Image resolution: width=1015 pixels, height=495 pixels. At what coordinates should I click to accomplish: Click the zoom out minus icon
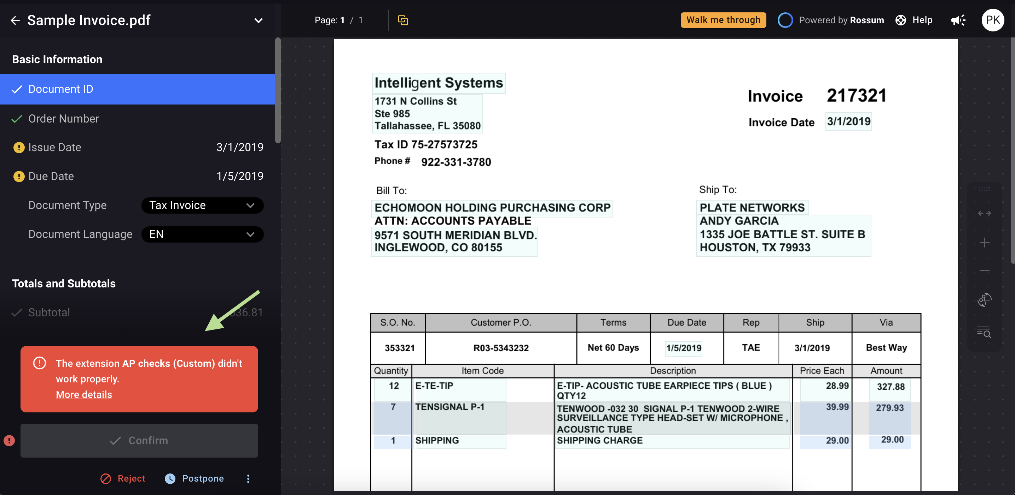pos(984,271)
